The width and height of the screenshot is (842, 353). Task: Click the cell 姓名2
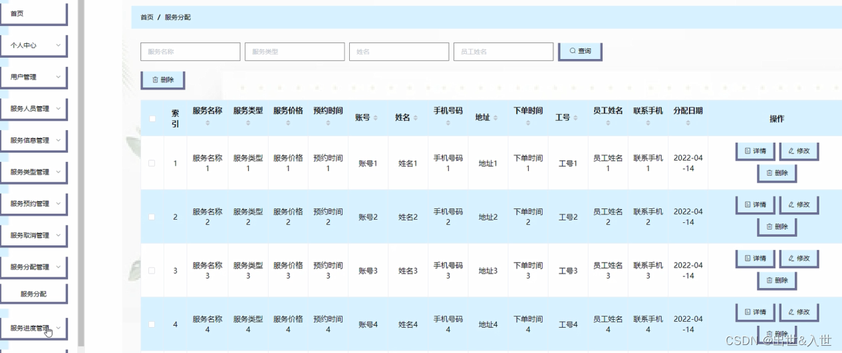coord(408,217)
